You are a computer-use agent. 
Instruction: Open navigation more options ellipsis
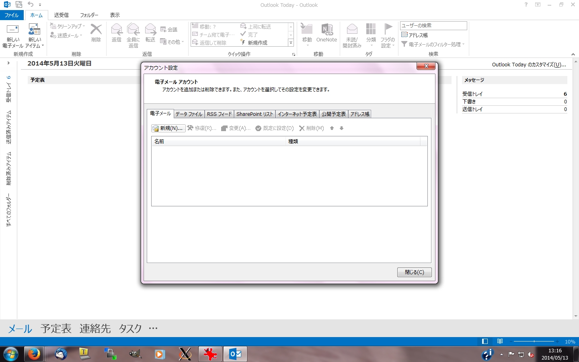pos(153,328)
